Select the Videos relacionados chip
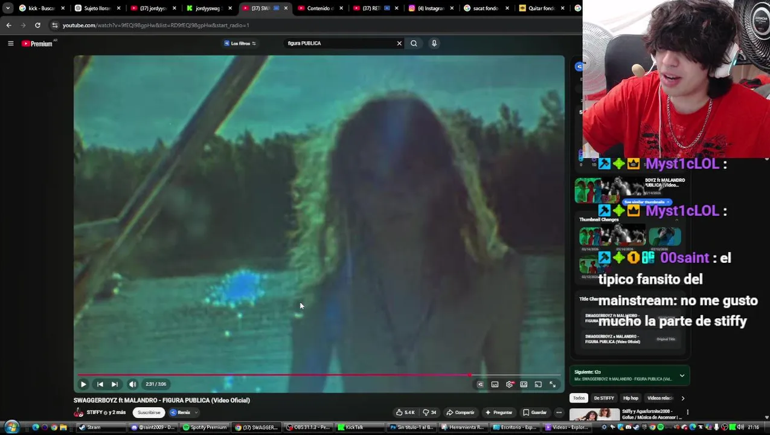The height and width of the screenshot is (435, 770). (659, 398)
